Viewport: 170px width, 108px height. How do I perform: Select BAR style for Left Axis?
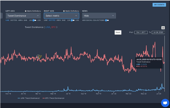coord(25,20)
